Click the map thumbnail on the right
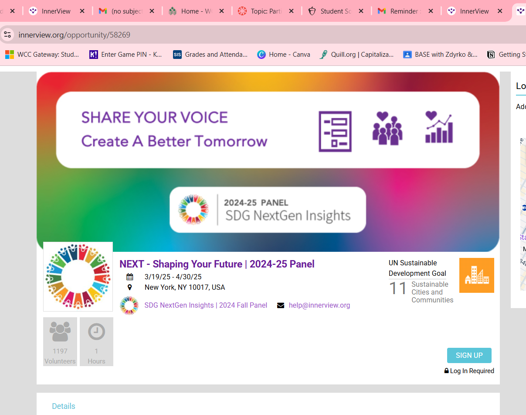Viewport: 526px width, 415px height. pyautogui.click(x=523, y=214)
